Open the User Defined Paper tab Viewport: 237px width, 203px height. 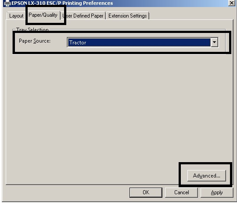click(83, 16)
